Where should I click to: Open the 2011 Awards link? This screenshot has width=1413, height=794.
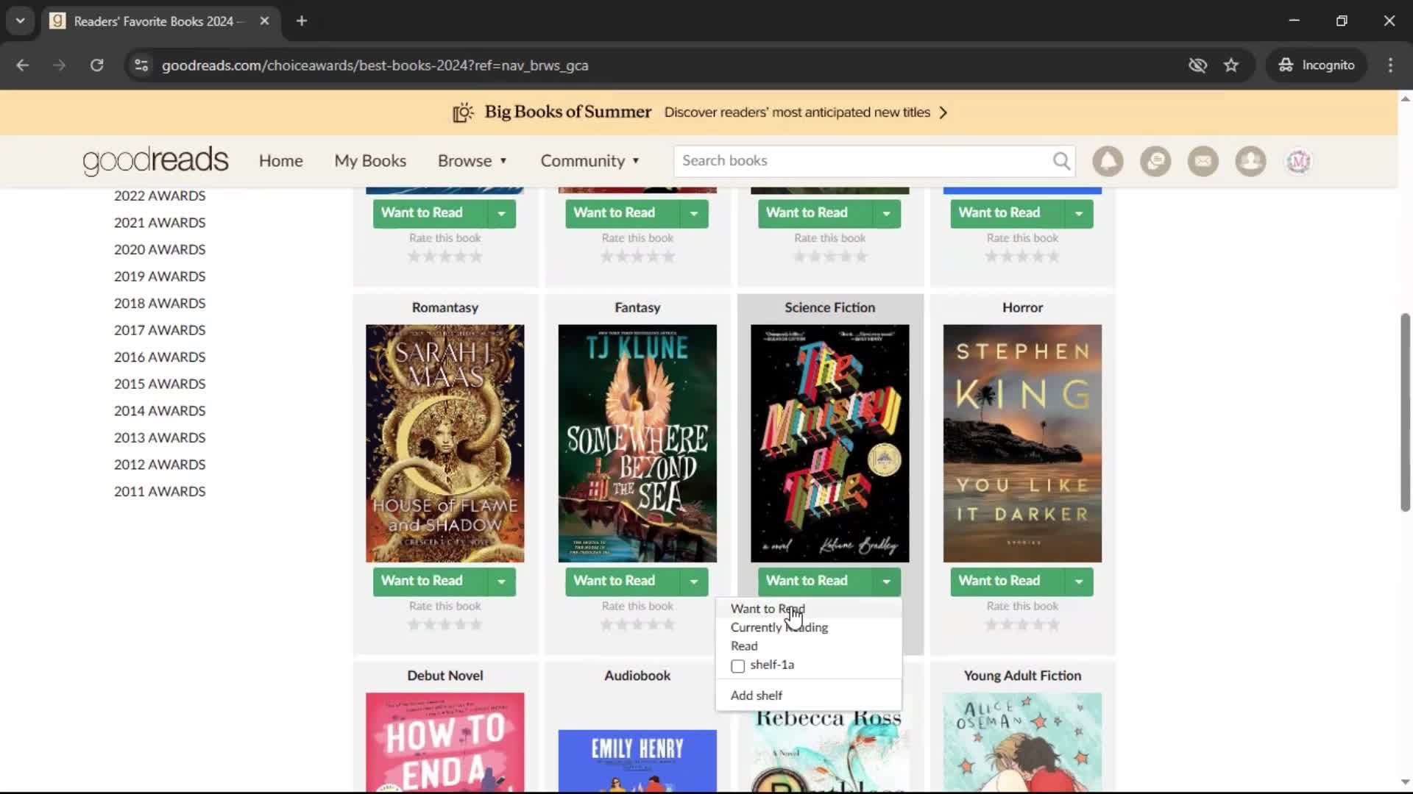[x=160, y=492]
